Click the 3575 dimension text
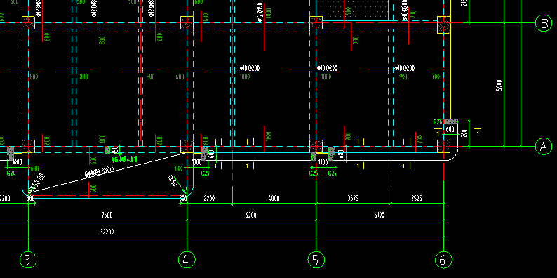This screenshot has width=557, height=278. (x=353, y=199)
